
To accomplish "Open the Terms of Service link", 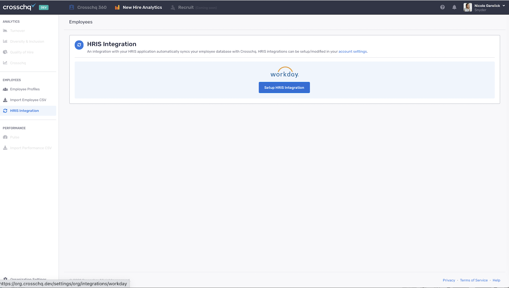I will (x=474, y=280).
